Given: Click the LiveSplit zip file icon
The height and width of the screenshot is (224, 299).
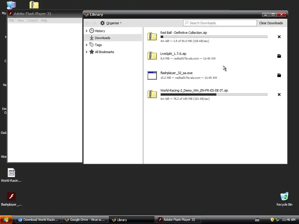Looking at the screenshot, I should pos(152,56).
